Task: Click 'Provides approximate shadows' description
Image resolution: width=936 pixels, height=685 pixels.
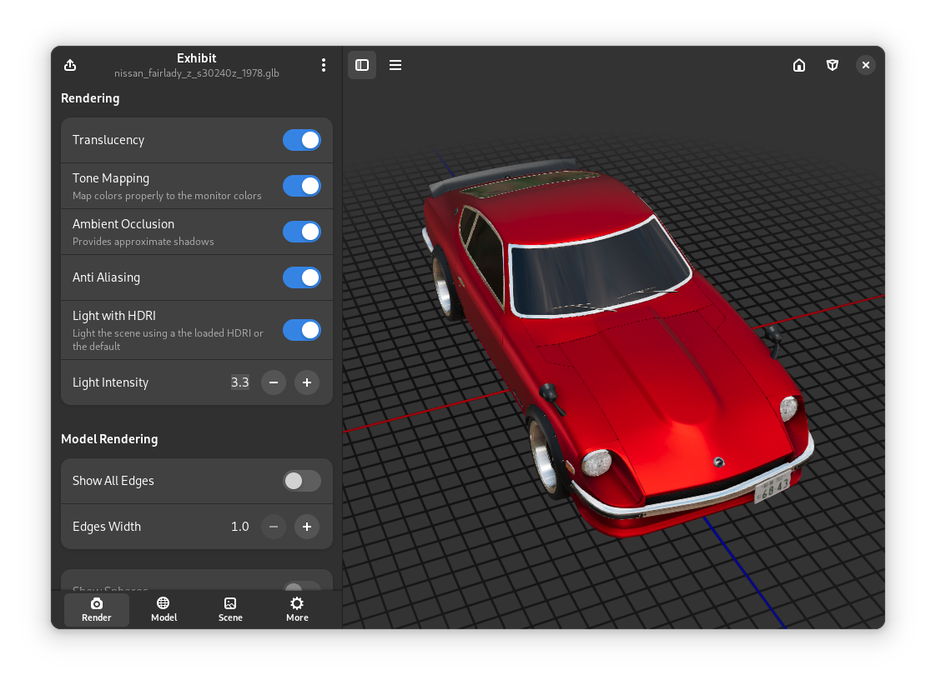Action: tap(143, 242)
